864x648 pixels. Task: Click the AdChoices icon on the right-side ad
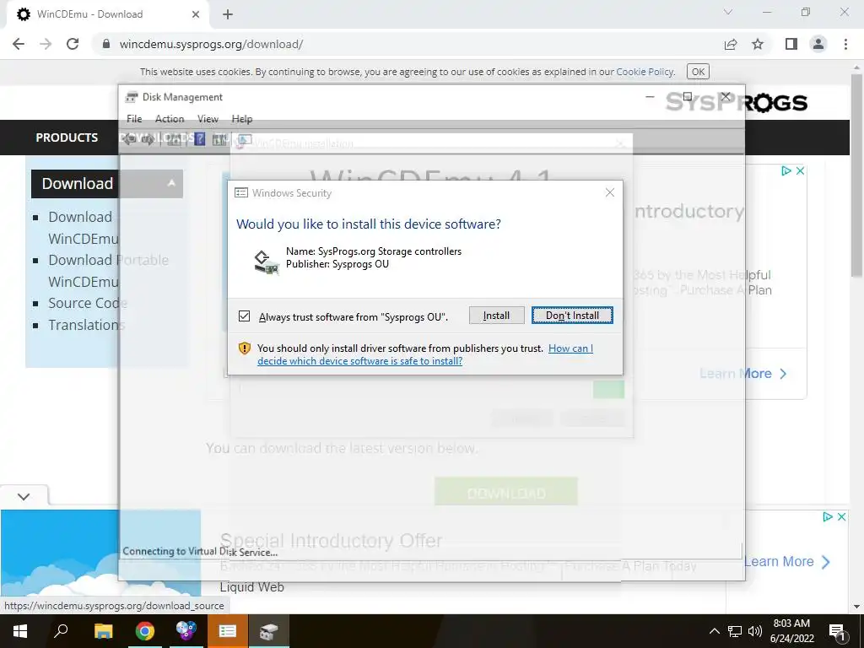[x=786, y=170]
